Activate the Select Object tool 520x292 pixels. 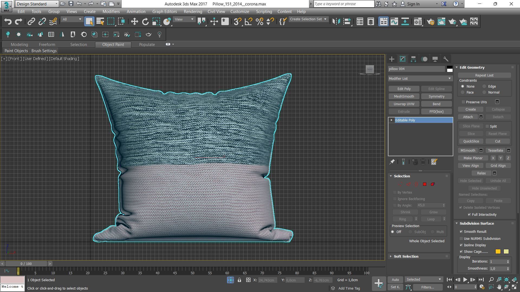(x=89, y=22)
